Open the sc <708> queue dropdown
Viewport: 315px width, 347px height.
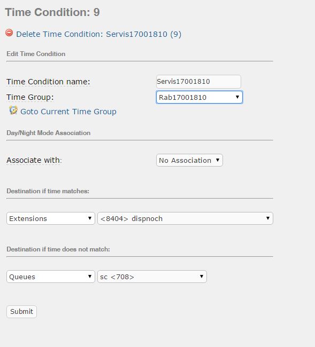[152, 277]
